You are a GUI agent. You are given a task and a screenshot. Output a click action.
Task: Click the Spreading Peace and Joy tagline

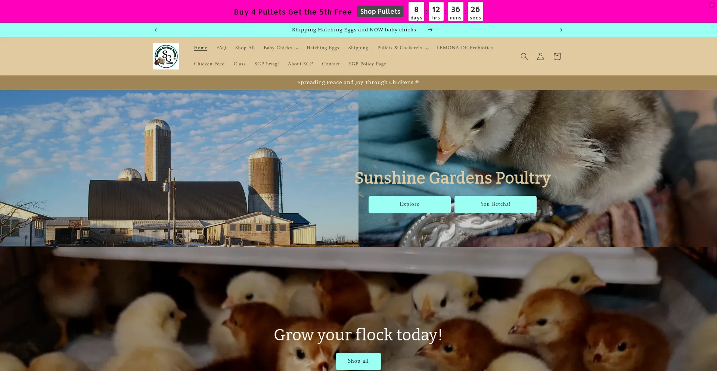[358, 83]
